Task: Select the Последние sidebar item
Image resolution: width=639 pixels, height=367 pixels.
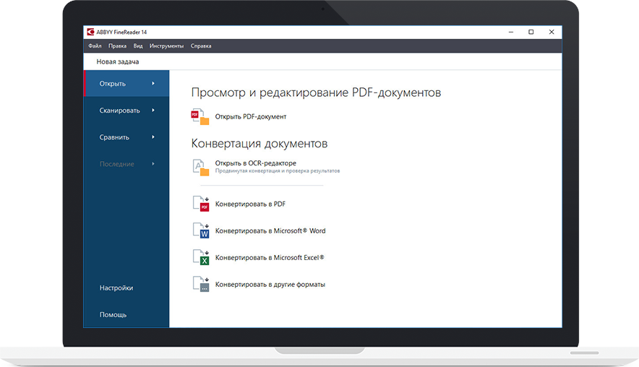Action: point(126,164)
